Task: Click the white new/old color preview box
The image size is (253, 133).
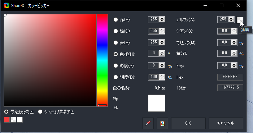Action: click(x=157, y=103)
